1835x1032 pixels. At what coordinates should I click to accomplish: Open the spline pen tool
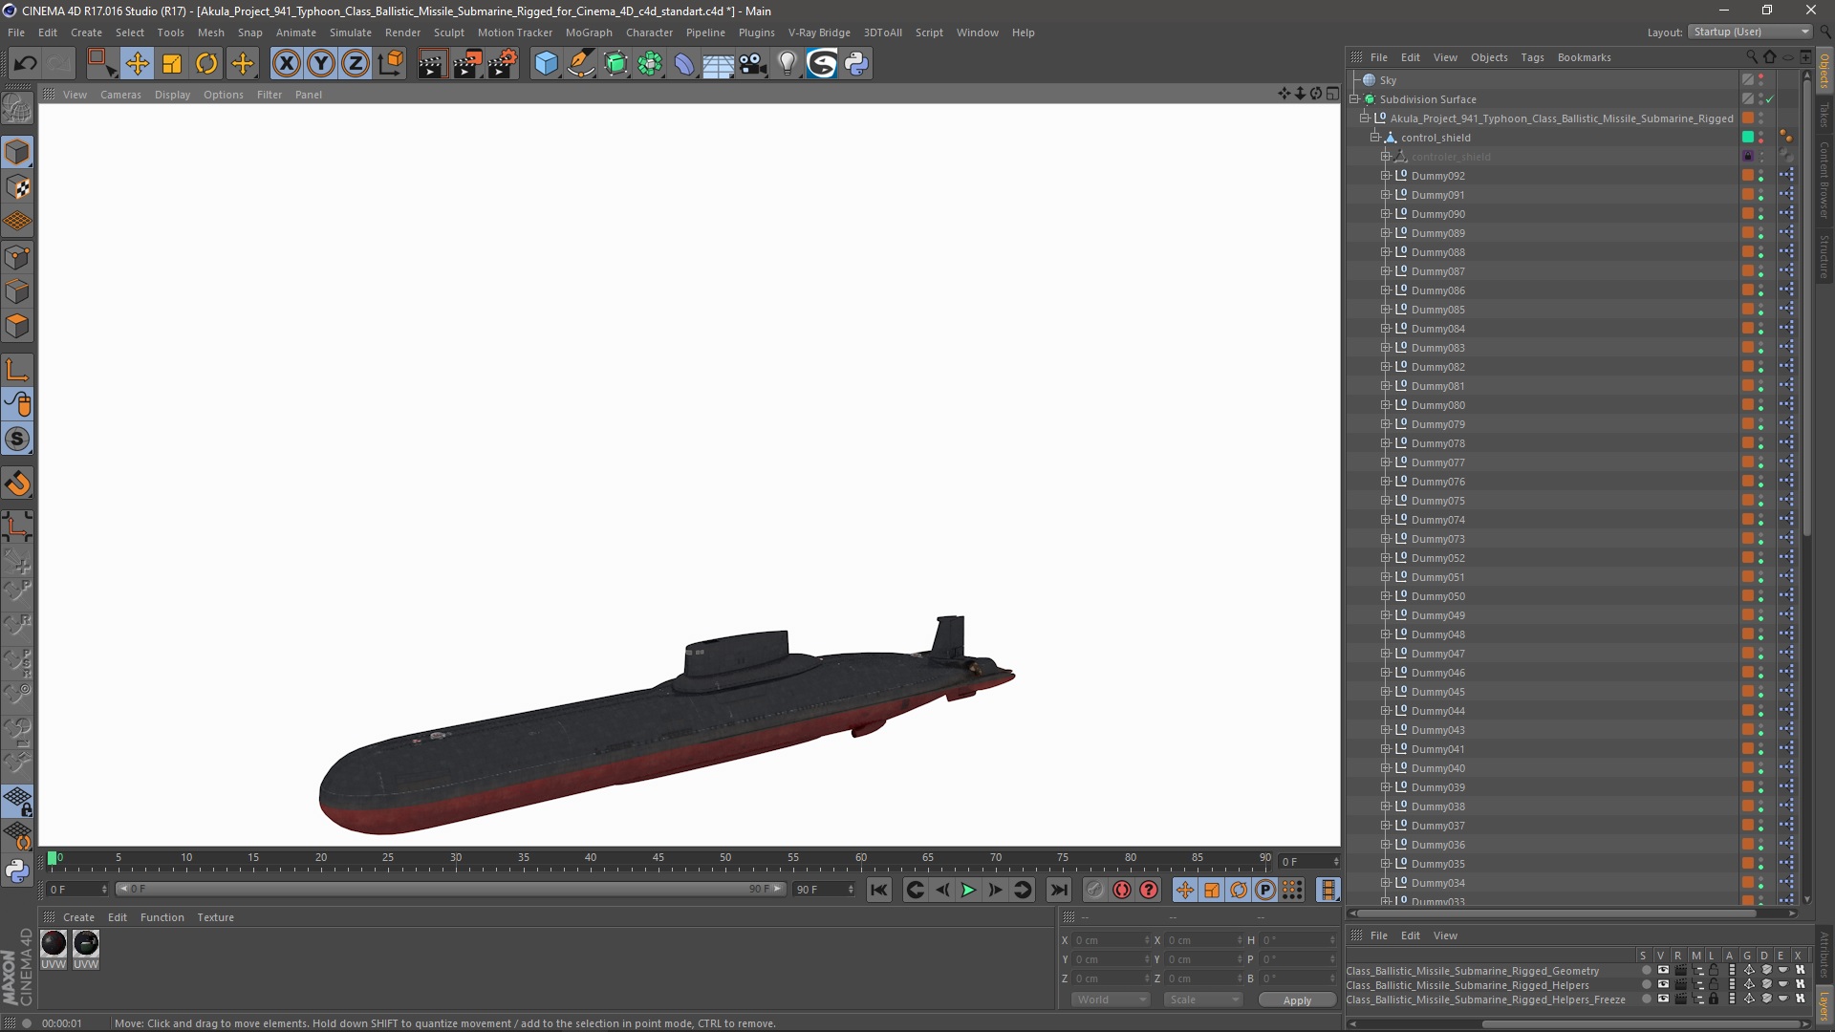581,64
